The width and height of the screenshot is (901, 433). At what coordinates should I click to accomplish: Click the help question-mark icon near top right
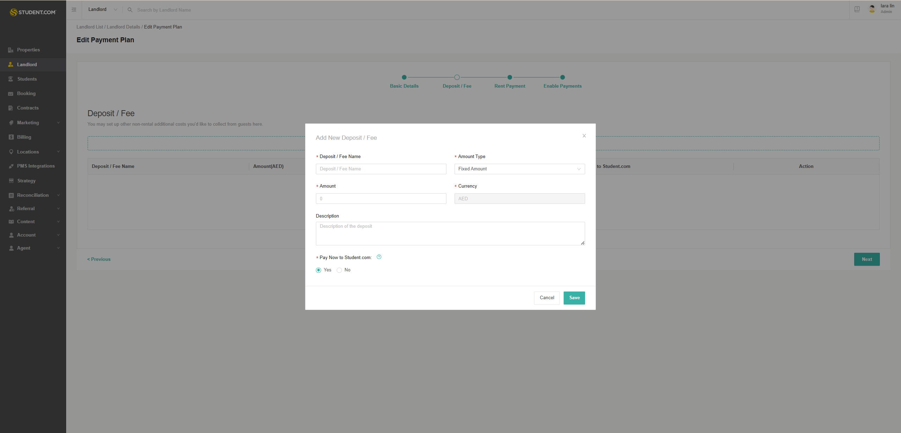(857, 9)
